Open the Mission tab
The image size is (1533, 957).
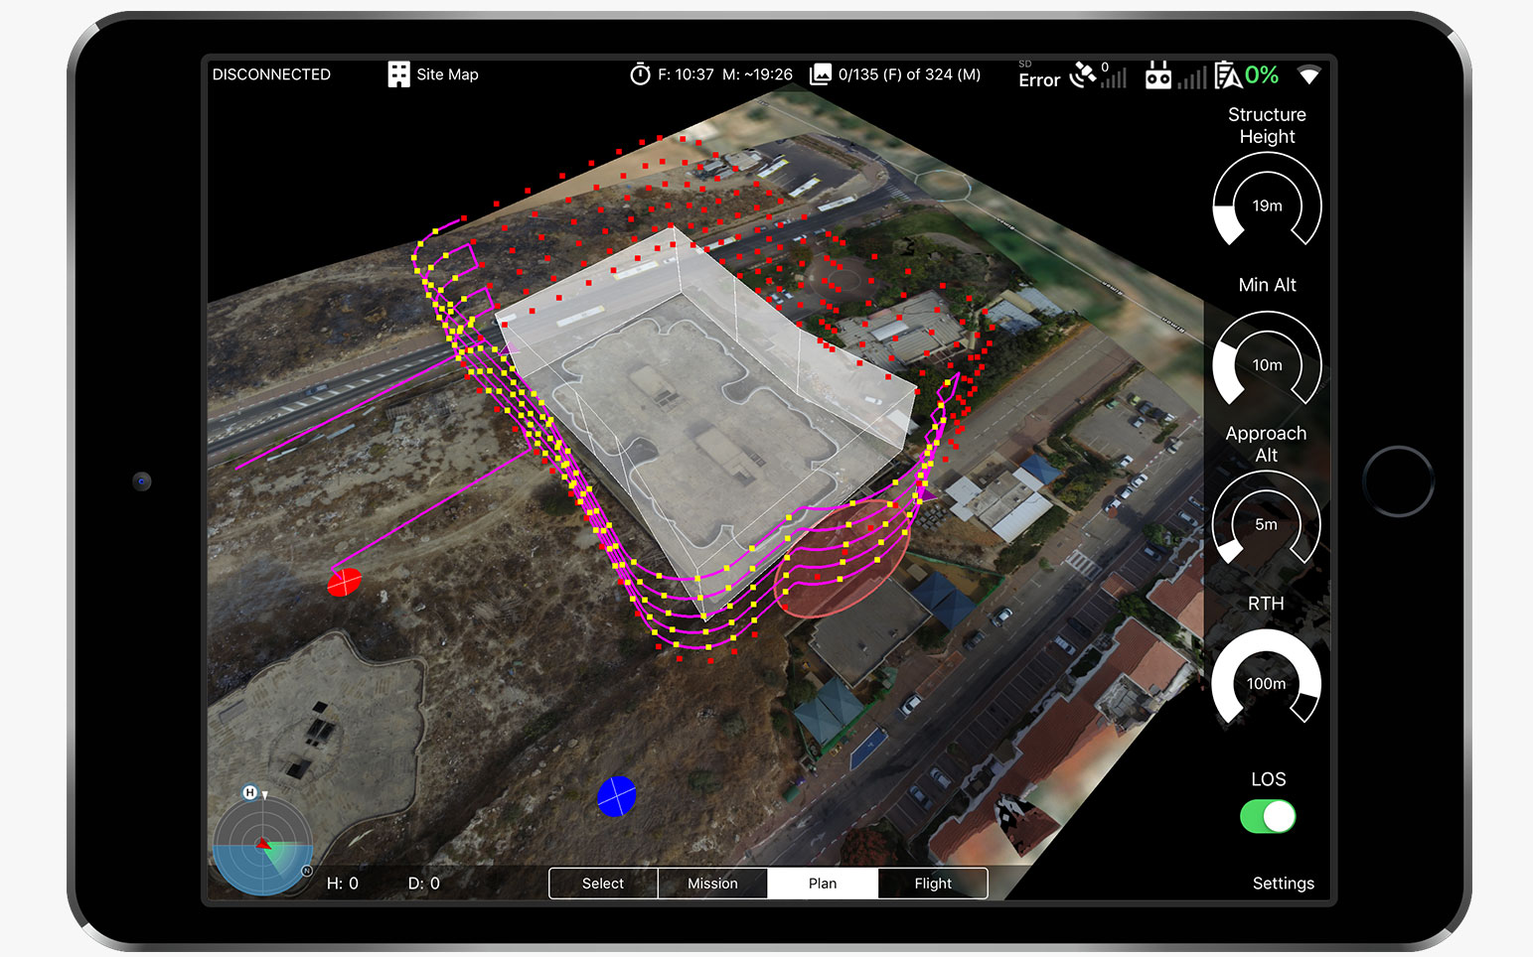tap(712, 884)
